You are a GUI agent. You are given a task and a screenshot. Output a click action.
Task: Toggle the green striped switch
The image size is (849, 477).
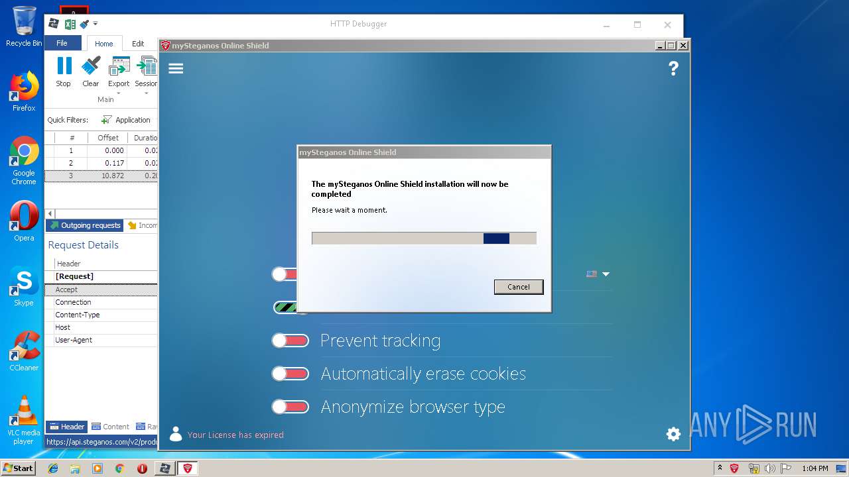(285, 307)
